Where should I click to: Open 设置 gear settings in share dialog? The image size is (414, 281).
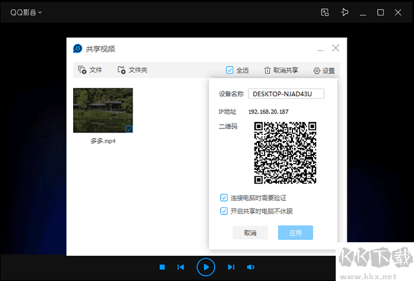(323, 70)
